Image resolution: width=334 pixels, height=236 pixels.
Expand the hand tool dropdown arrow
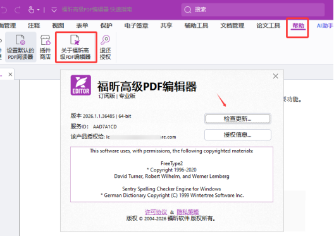point(38,9)
